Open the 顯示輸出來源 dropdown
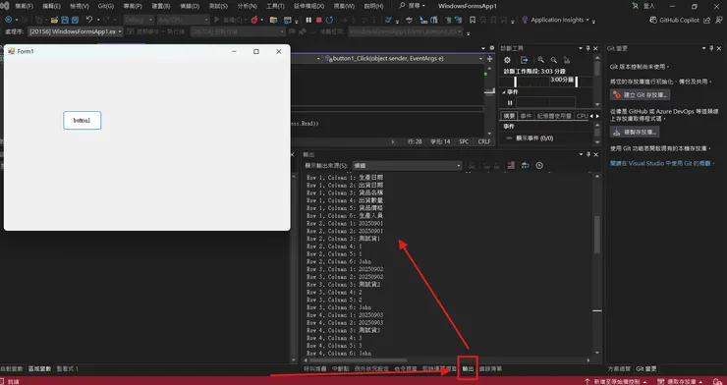Image resolution: width=727 pixels, height=385 pixels. [407, 165]
